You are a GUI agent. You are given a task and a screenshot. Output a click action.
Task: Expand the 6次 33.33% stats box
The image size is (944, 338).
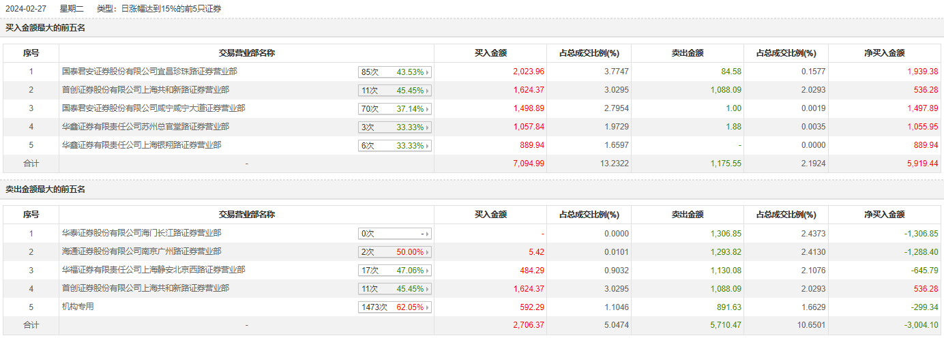click(395, 146)
